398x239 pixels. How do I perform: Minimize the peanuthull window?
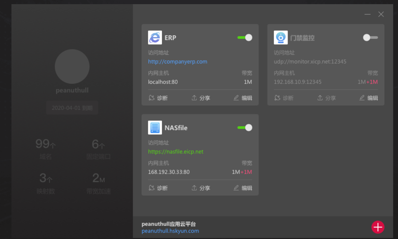click(367, 15)
